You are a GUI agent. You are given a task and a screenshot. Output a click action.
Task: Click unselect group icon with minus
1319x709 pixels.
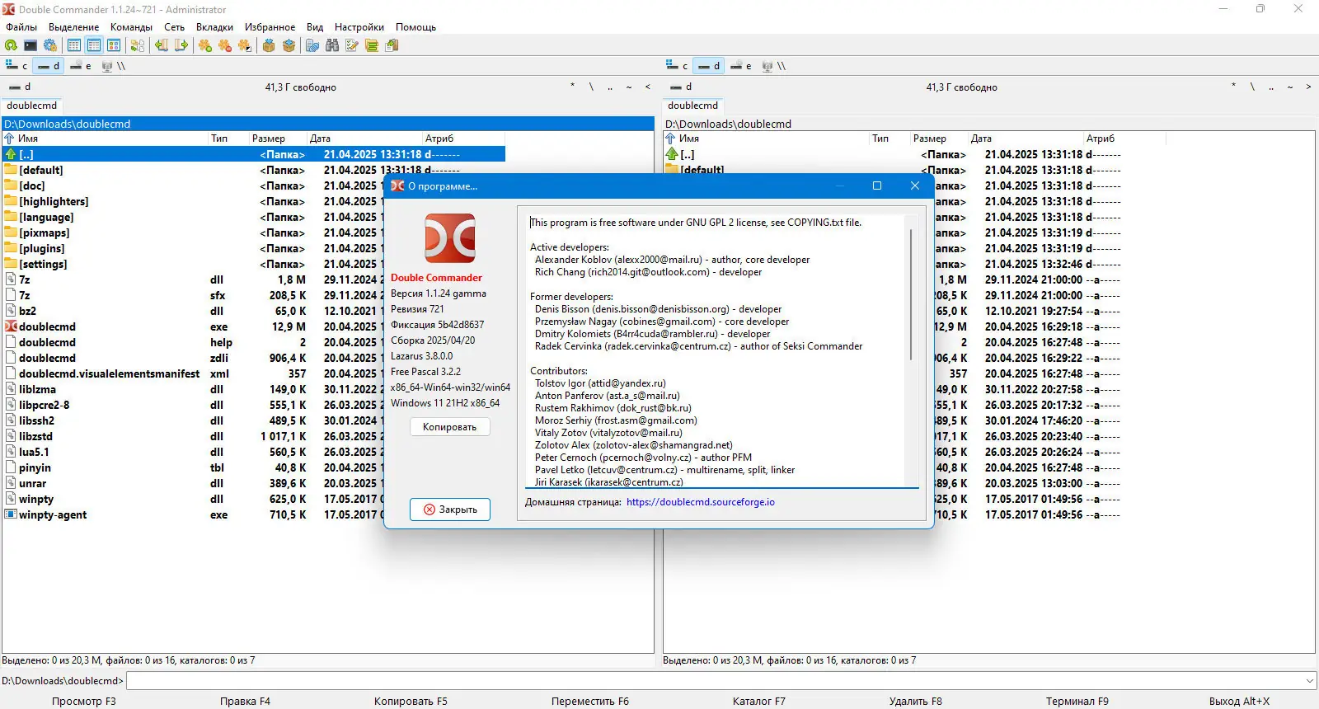225,45
